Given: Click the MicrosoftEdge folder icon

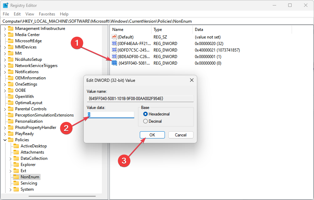Looking at the screenshot, I should click(x=11, y=41).
